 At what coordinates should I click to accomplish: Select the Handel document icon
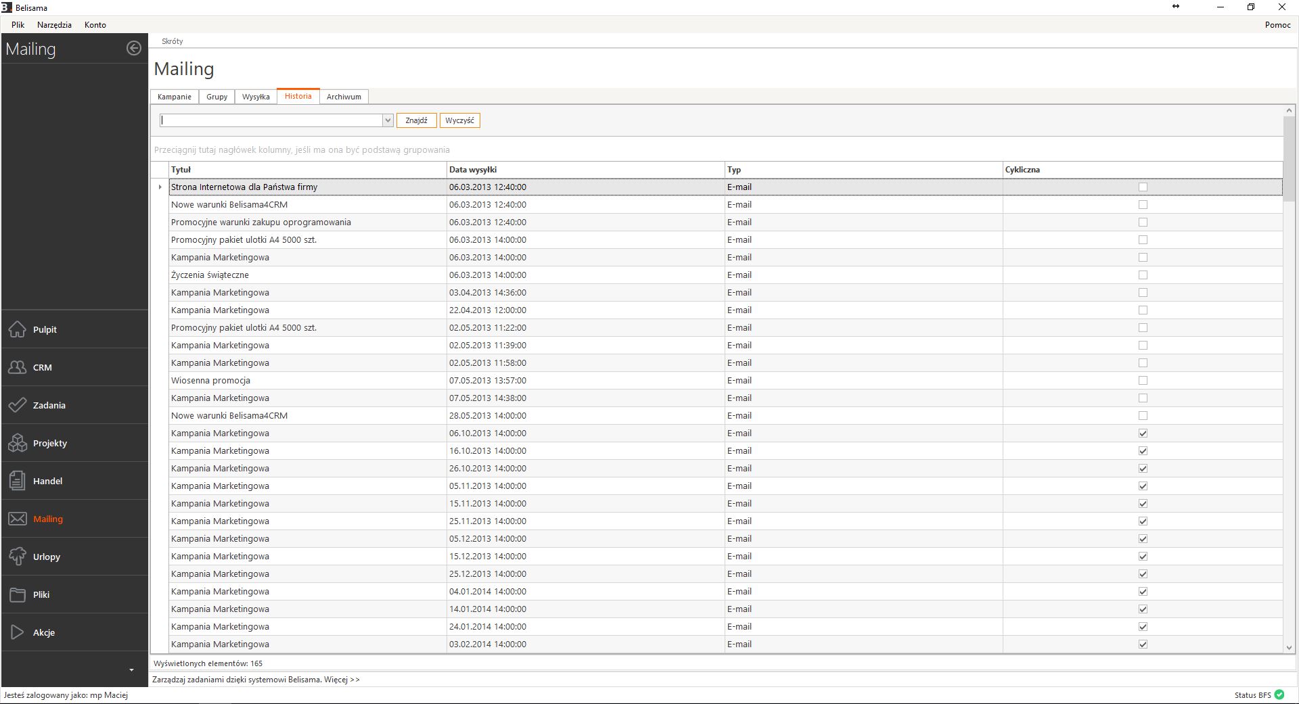(18, 481)
